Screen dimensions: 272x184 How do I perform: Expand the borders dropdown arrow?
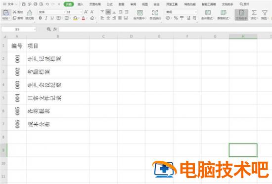pyautogui.click(x=62, y=18)
